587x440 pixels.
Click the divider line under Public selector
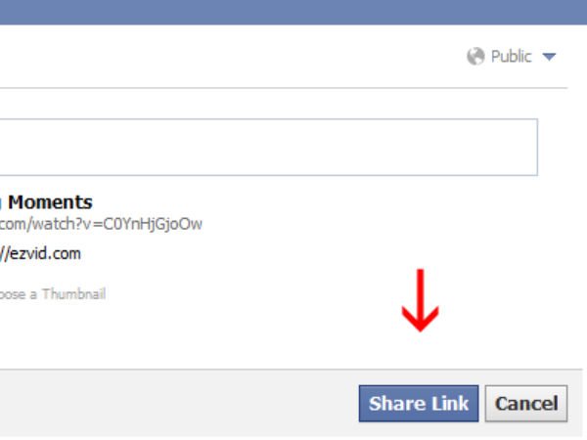(x=284, y=88)
